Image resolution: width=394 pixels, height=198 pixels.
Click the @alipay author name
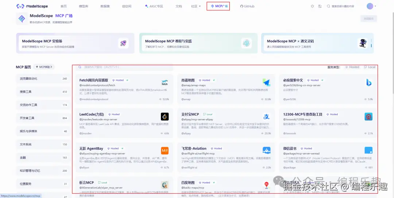pyautogui.click(x=186, y=133)
